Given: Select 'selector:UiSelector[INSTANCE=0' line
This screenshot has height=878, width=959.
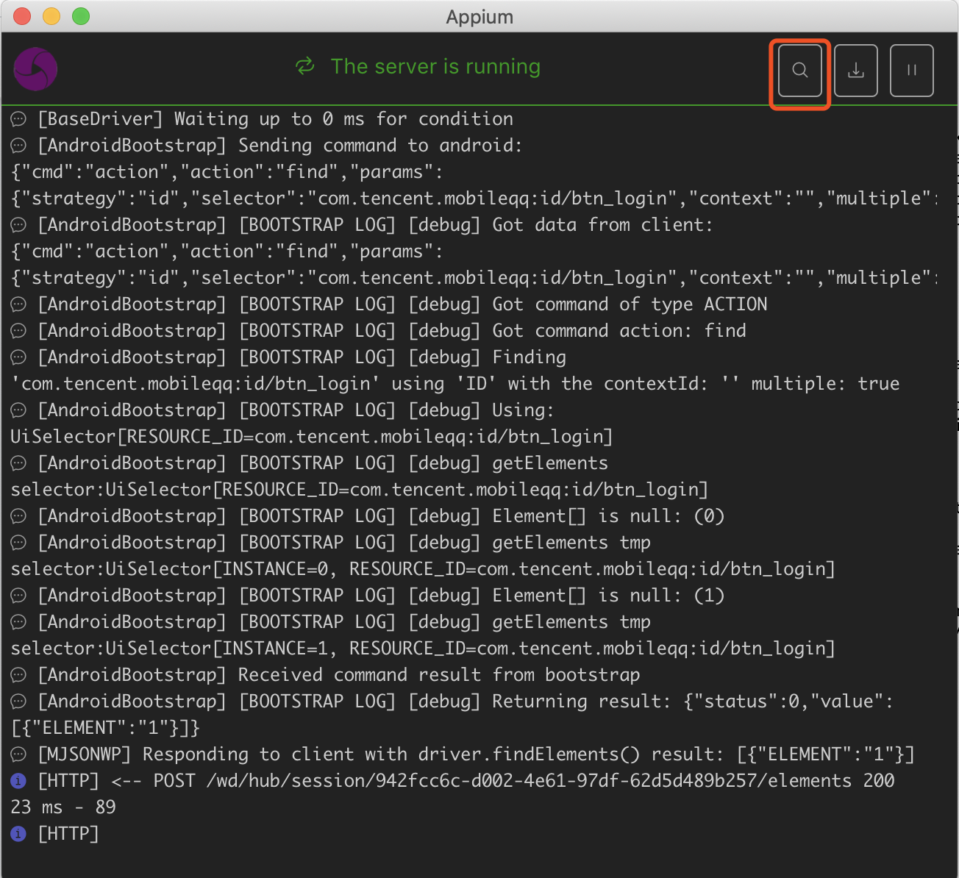Looking at the screenshot, I should [x=423, y=569].
